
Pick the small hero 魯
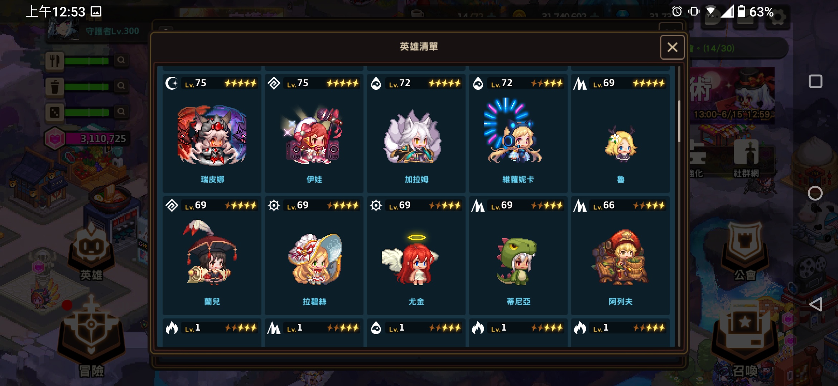point(620,134)
